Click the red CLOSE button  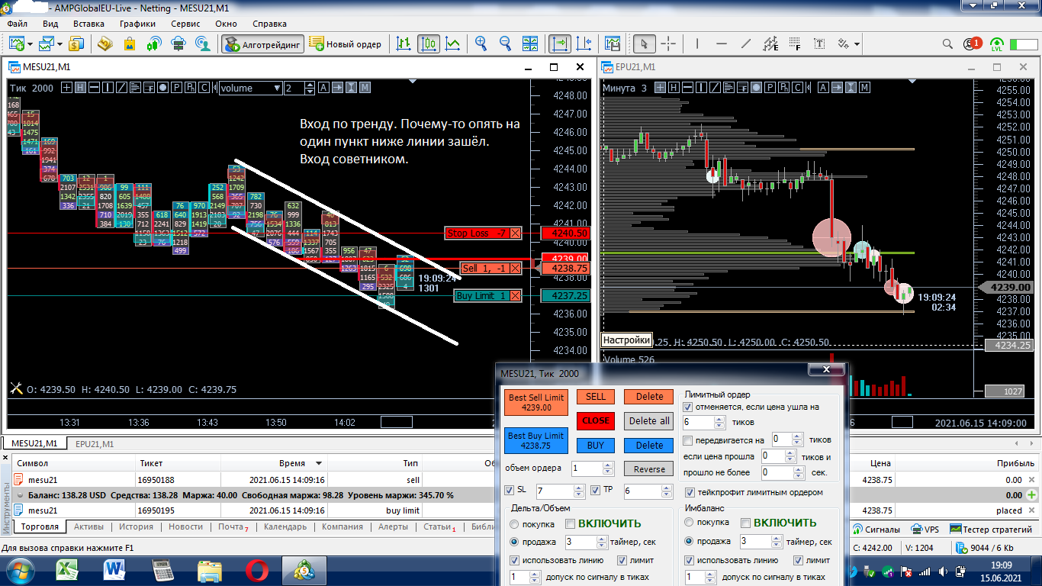click(x=596, y=420)
